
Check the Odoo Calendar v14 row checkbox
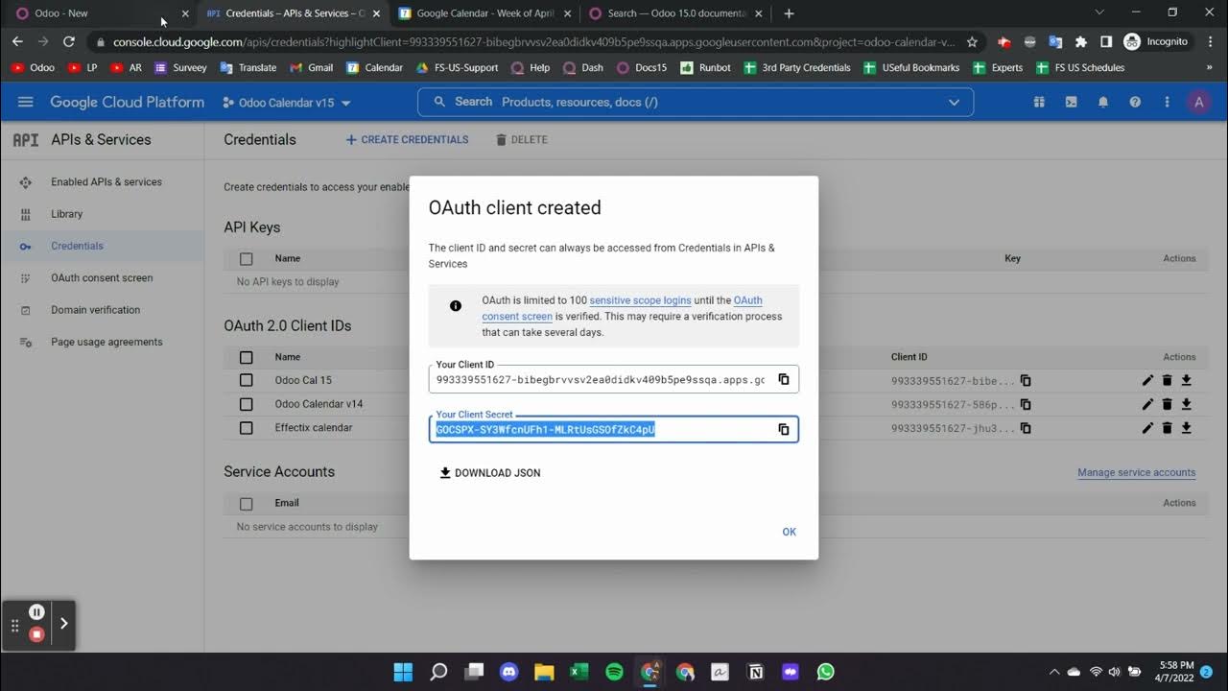[x=247, y=404]
